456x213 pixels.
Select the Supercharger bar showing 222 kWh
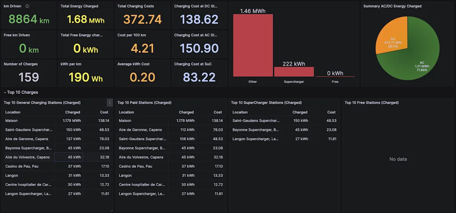pyautogui.click(x=293, y=71)
